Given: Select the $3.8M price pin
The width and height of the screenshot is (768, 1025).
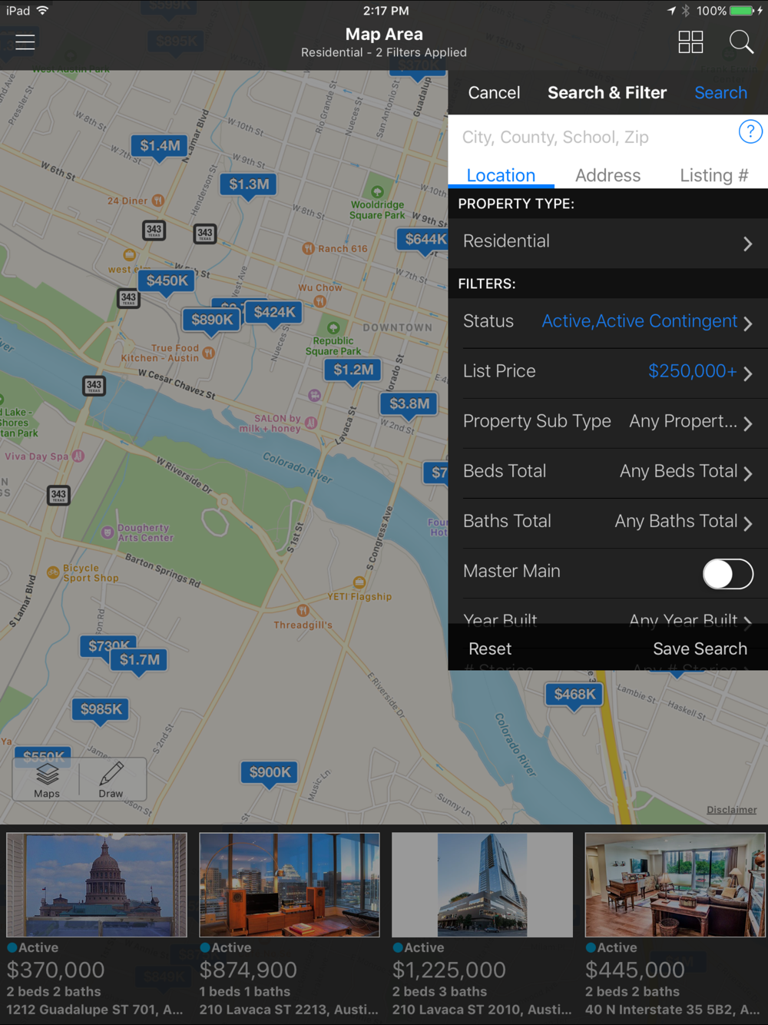Looking at the screenshot, I should (x=409, y=404).
